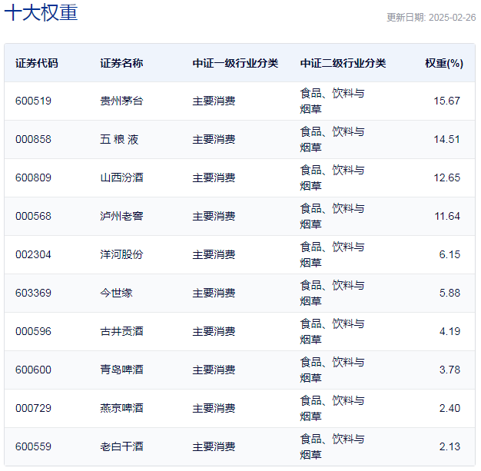This screenshot has width=481, height=471.
Task: Click the 中证二级行业分类 column header
Action: tap(343, 63)
